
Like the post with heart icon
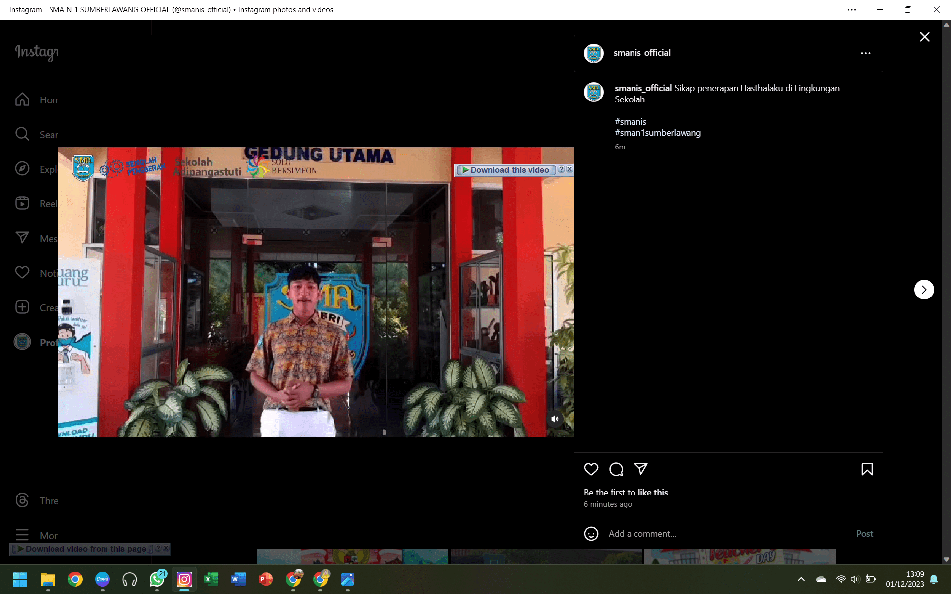point(591,469)
